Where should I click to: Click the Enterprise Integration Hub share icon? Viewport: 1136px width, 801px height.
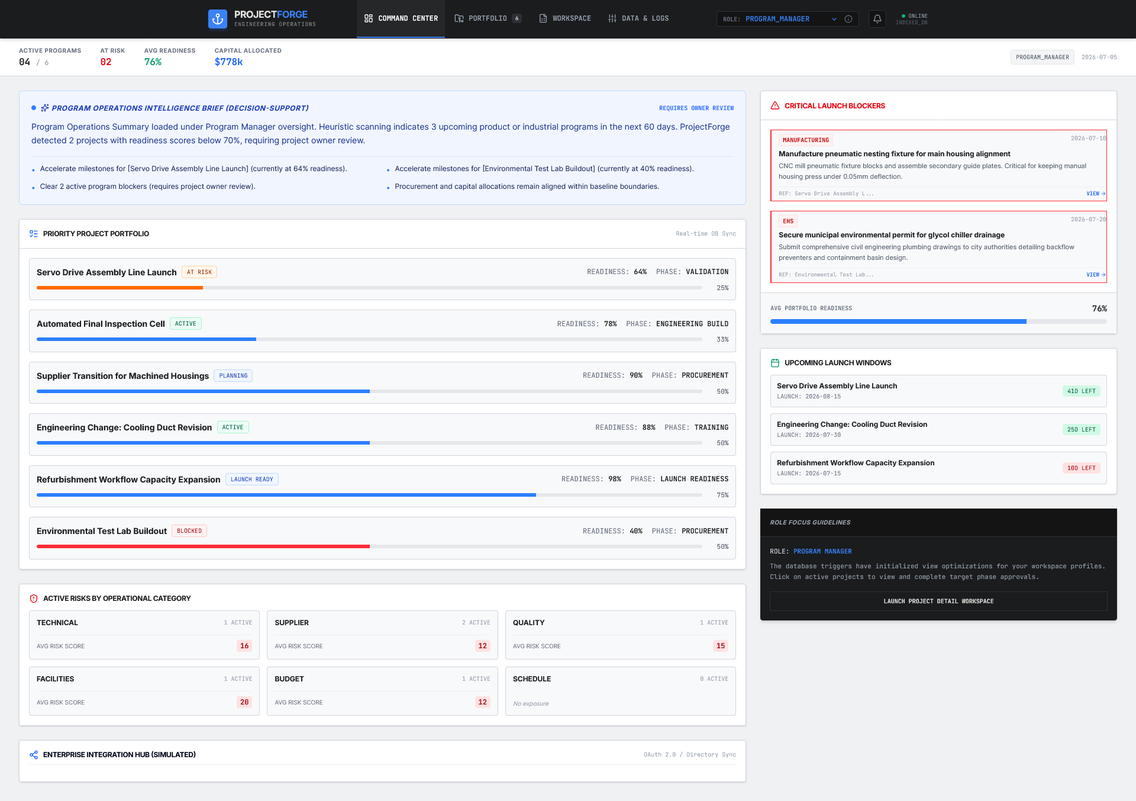click(34, 755)
